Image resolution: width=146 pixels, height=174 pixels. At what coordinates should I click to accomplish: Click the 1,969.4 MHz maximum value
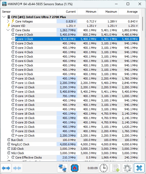[x=109, y=157]
